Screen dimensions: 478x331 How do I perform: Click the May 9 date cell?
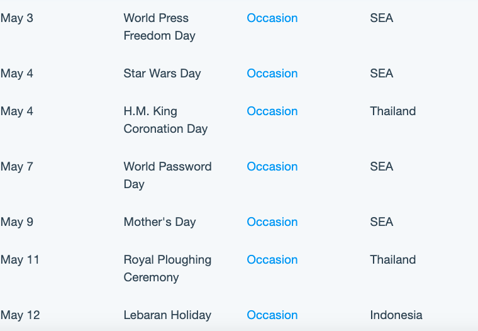pos(17,222)
